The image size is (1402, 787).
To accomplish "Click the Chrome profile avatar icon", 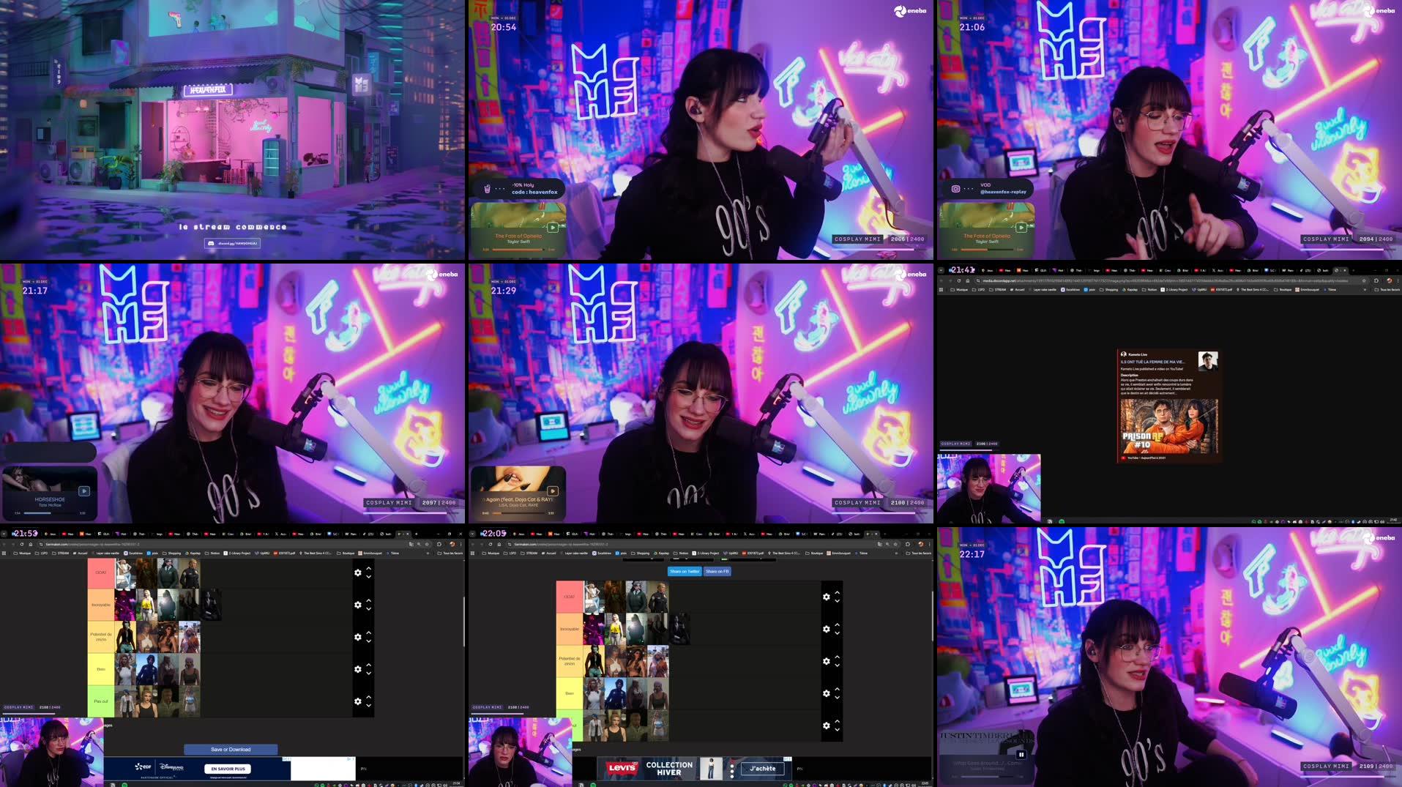I will 452,544.
